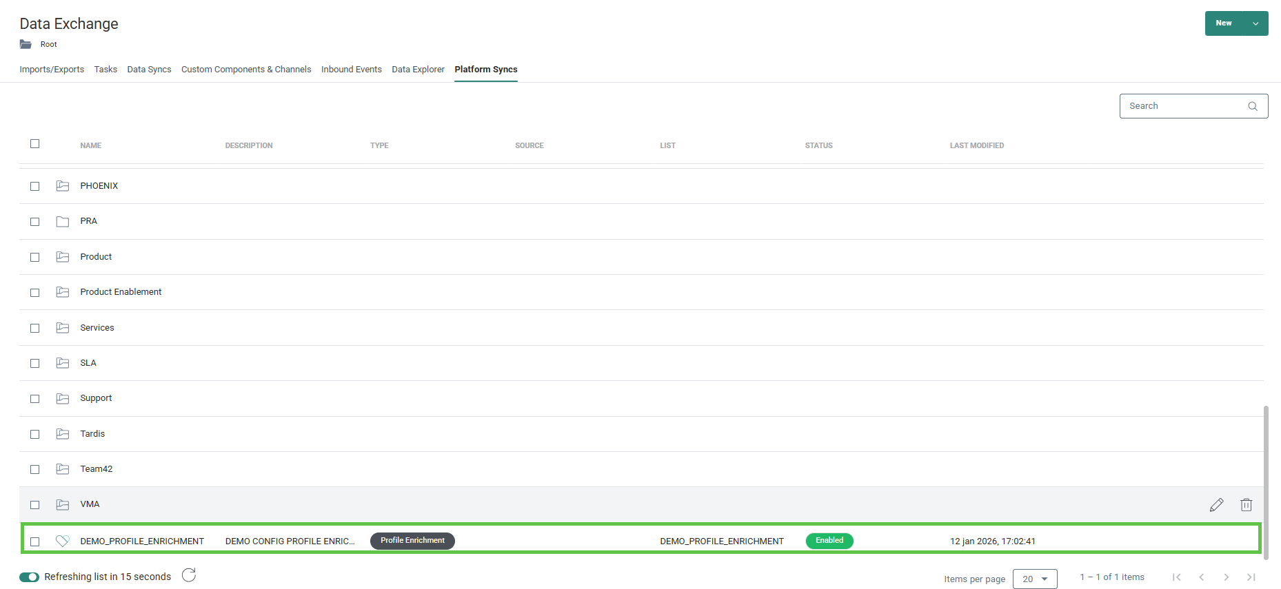Open Custom Components & Channels tab
The image size is (1281, 589).
pos(246,70)
